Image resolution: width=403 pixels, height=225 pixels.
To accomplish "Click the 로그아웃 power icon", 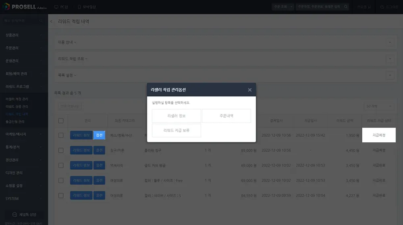I will click(x=382, y=7).
